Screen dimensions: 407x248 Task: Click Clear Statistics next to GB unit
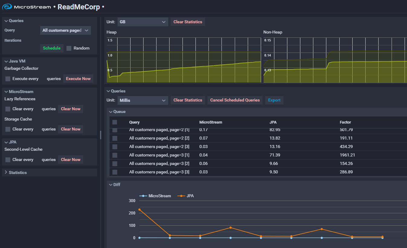[188, 22]
